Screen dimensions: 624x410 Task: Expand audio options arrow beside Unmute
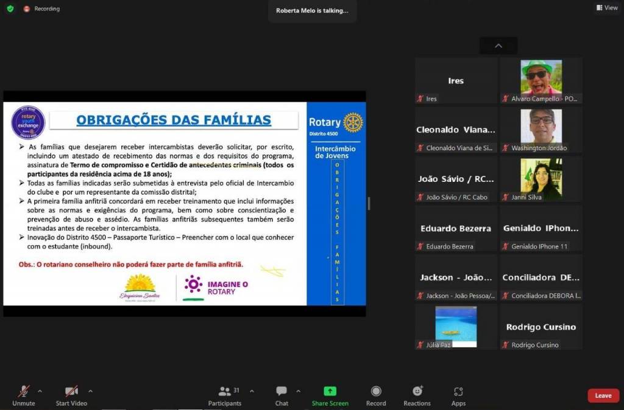point(40,391)
